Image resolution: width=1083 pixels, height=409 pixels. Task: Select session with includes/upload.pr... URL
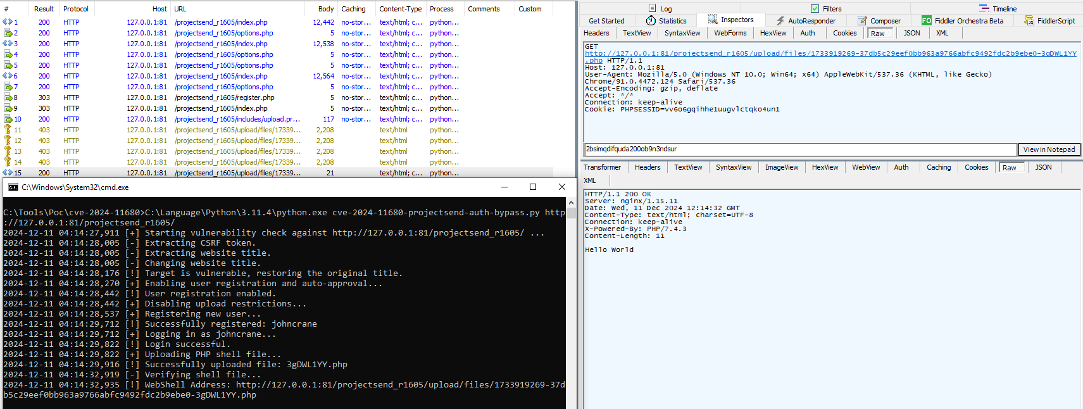(x=237, y=119)
